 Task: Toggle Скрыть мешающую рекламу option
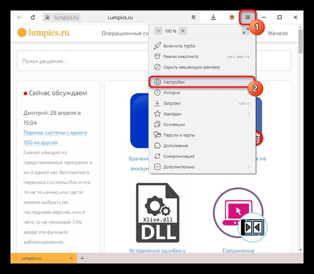191,67
